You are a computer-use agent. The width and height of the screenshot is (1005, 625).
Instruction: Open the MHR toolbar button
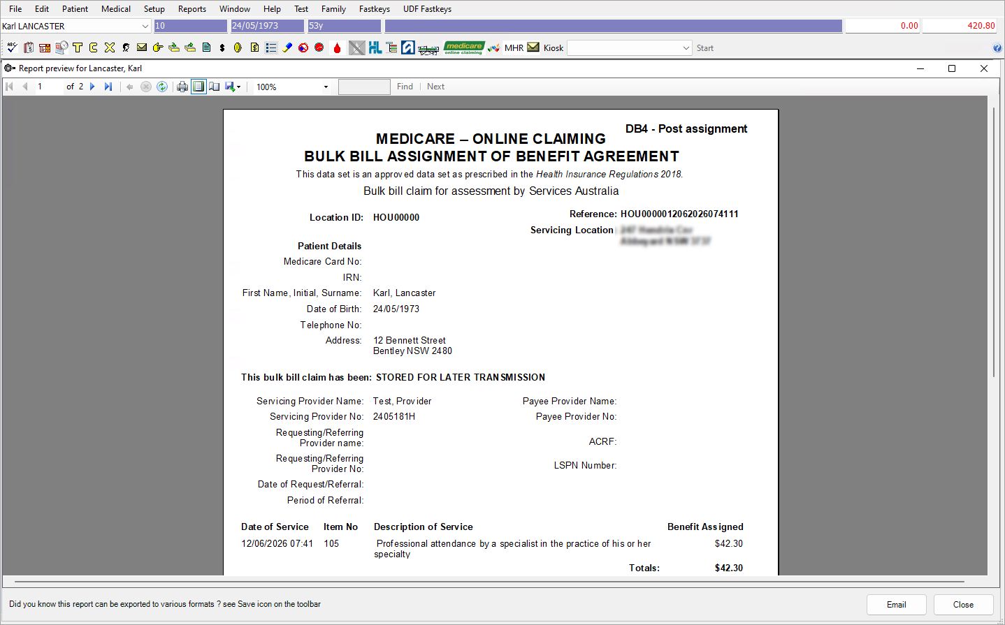514,48
